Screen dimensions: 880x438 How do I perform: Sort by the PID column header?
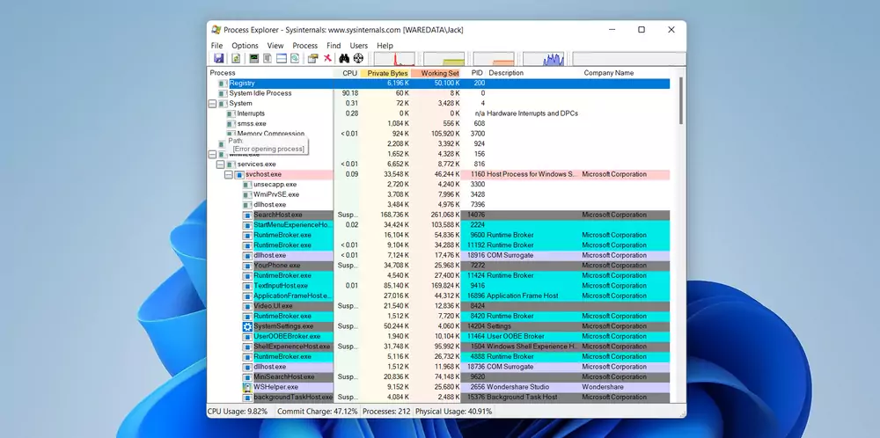click(x=473, y=73)
